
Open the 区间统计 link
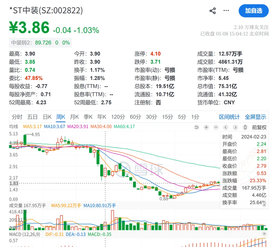tap(229, 117)
